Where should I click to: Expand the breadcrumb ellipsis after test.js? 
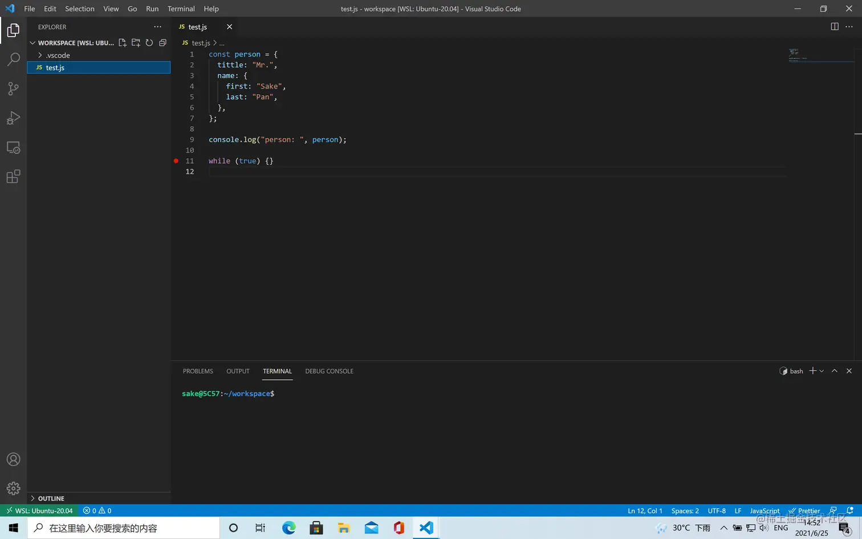(x=222, y=43)
